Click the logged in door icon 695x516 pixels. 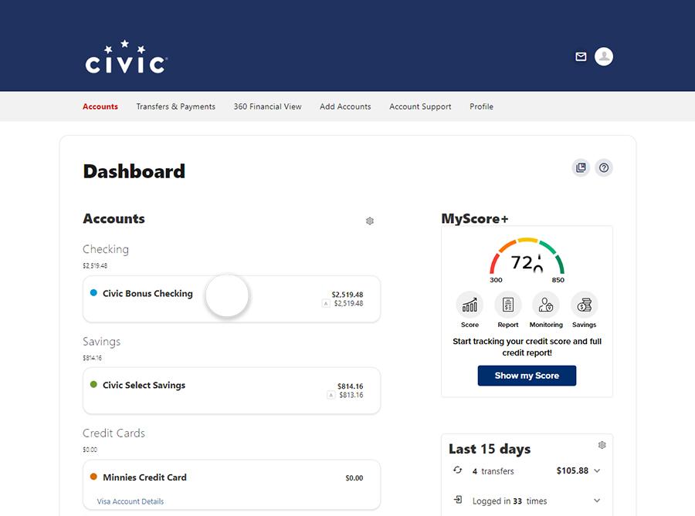tap(458, 500)
